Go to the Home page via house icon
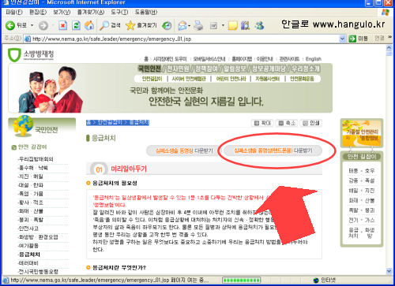Viewport: 395px width, 286px height. tap(89, 25)
